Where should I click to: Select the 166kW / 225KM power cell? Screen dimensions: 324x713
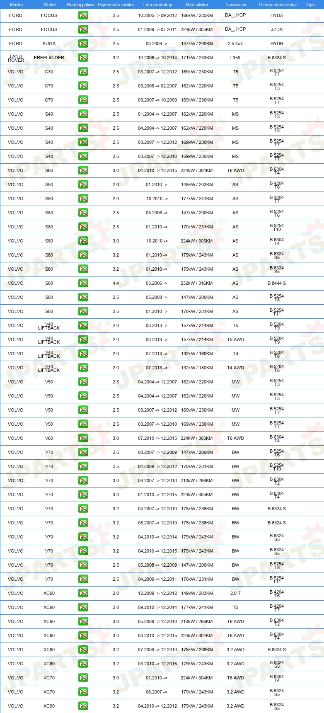pyautogui.click(x=197, y=15)
